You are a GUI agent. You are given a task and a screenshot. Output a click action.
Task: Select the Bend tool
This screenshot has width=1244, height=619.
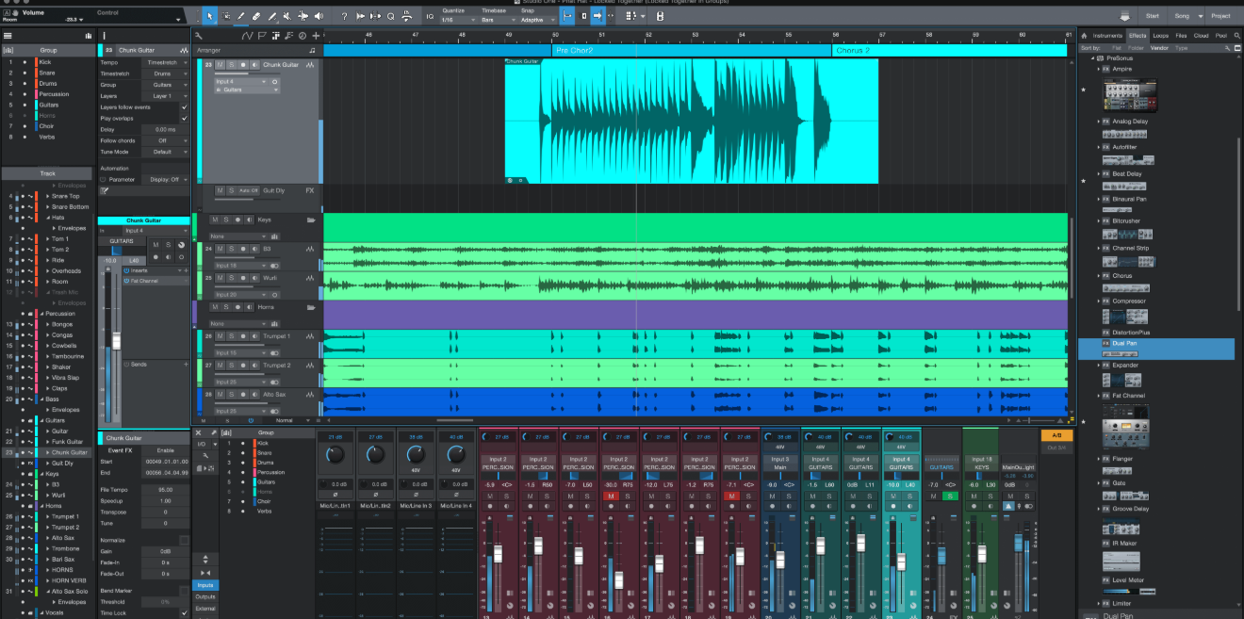(303, 16)
